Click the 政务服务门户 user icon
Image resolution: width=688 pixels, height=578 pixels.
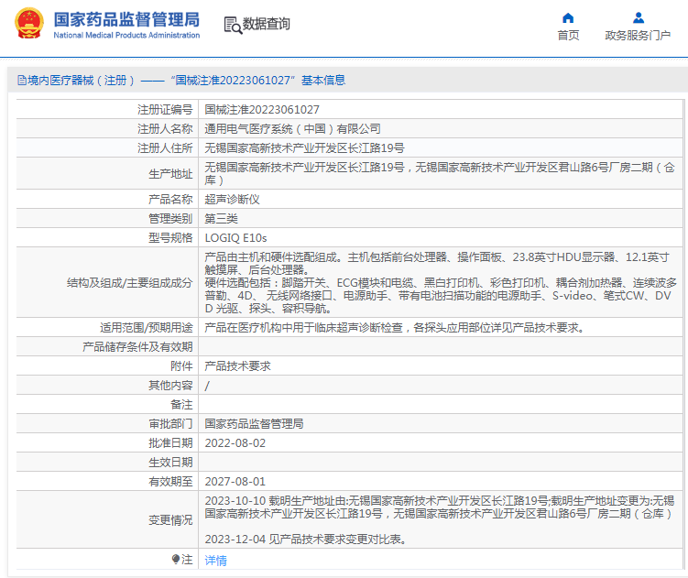coord(639,18)
